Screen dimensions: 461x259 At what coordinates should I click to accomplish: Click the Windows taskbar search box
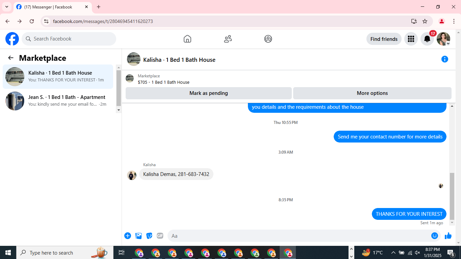(65, 253)
